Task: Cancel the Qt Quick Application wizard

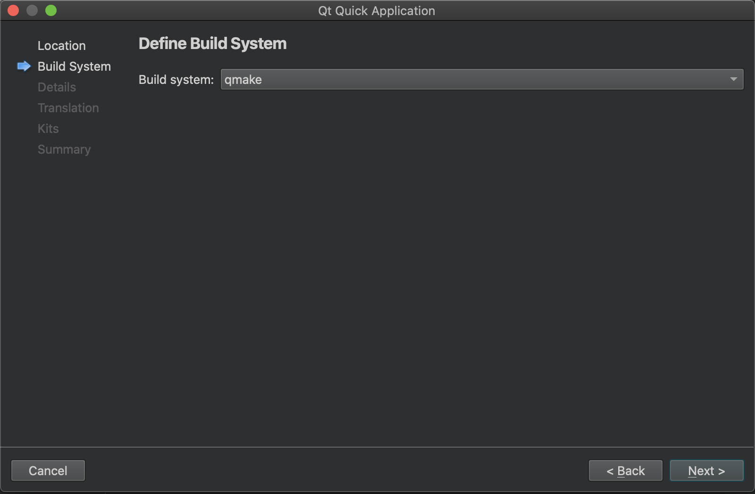Action: pos(48,470)
